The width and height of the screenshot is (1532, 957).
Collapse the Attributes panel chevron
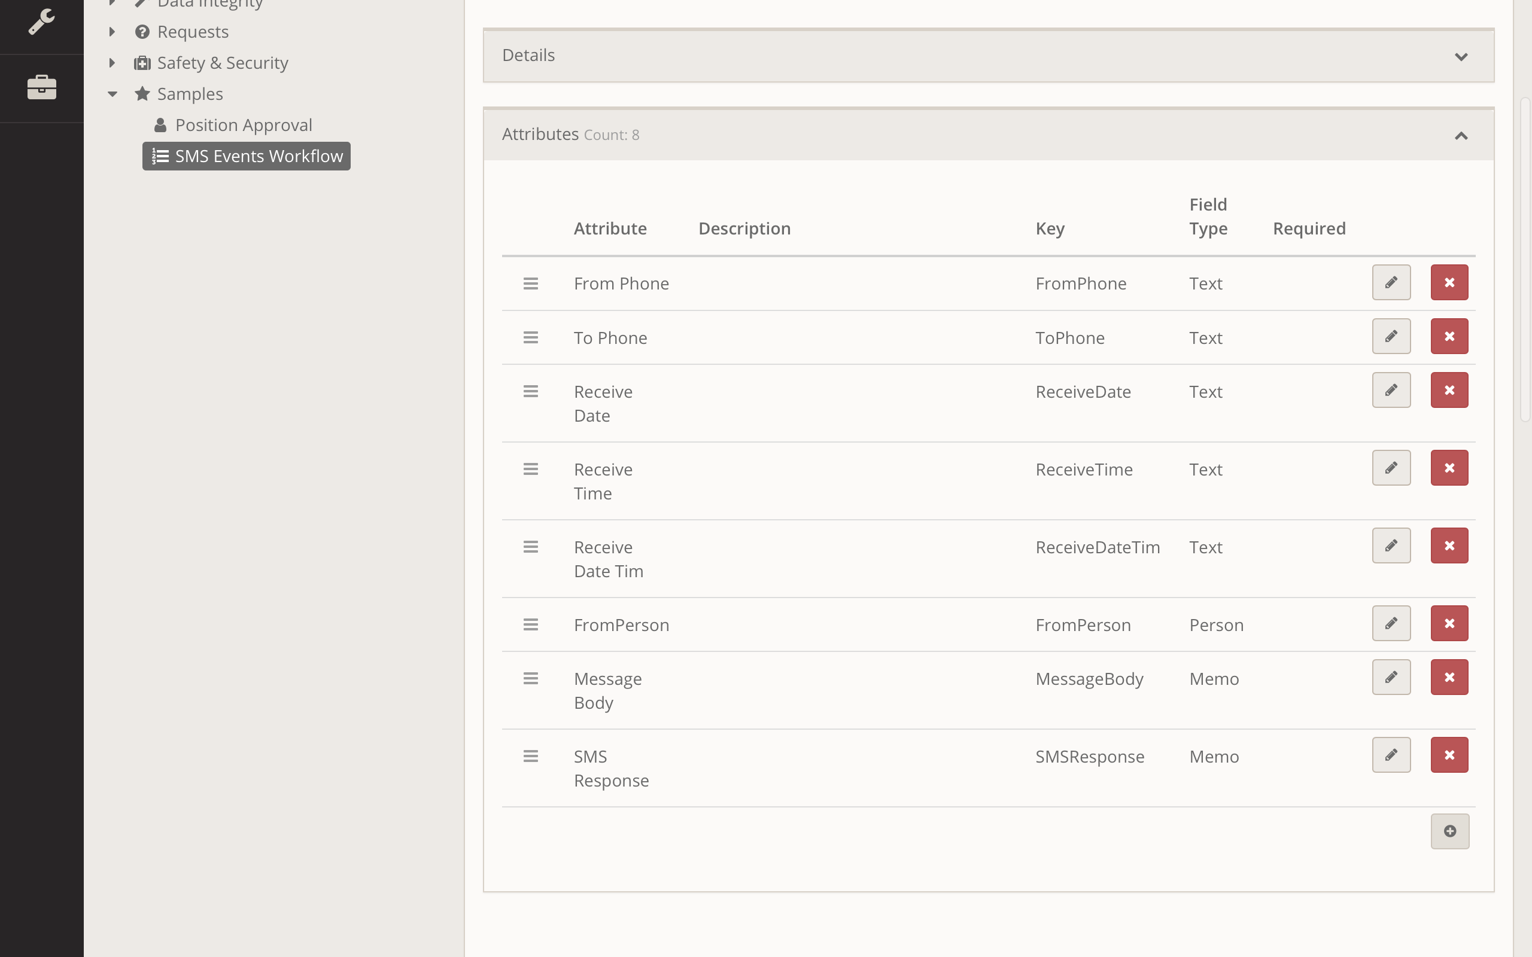click(x=1461, y=135)
